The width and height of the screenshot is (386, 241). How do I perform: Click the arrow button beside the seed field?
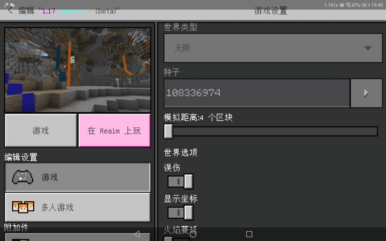(x=366, y=93)
